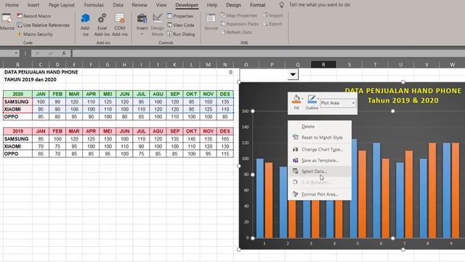Open Excel Add-ins dialog
The height and width of the screenshot is (262, 465).
coord(102,25)
